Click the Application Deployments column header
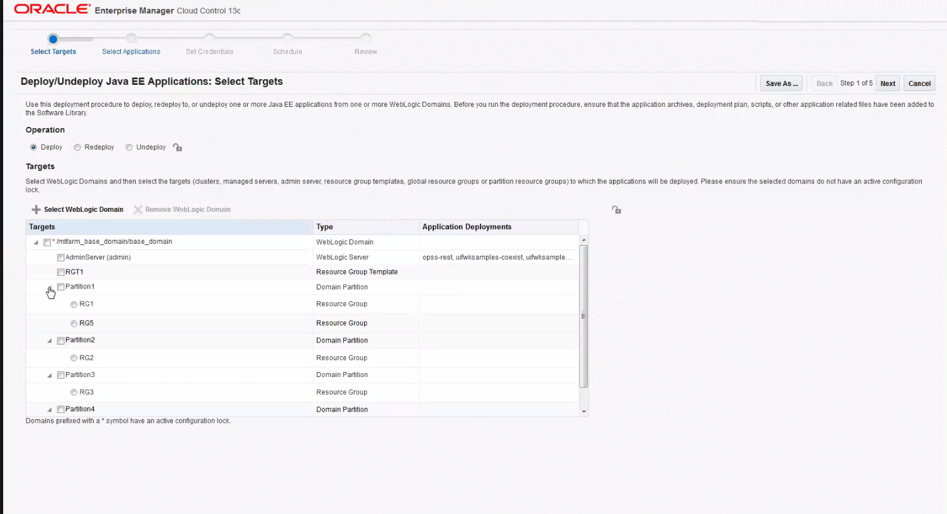947x514 pixels. pos(499,227)
